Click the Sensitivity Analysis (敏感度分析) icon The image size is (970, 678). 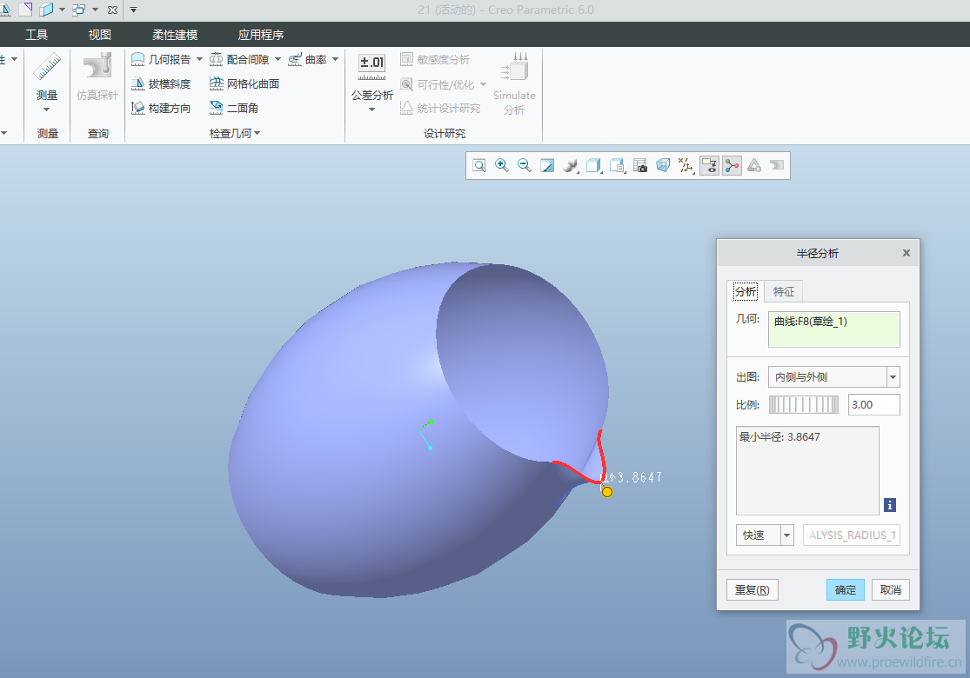406,59
